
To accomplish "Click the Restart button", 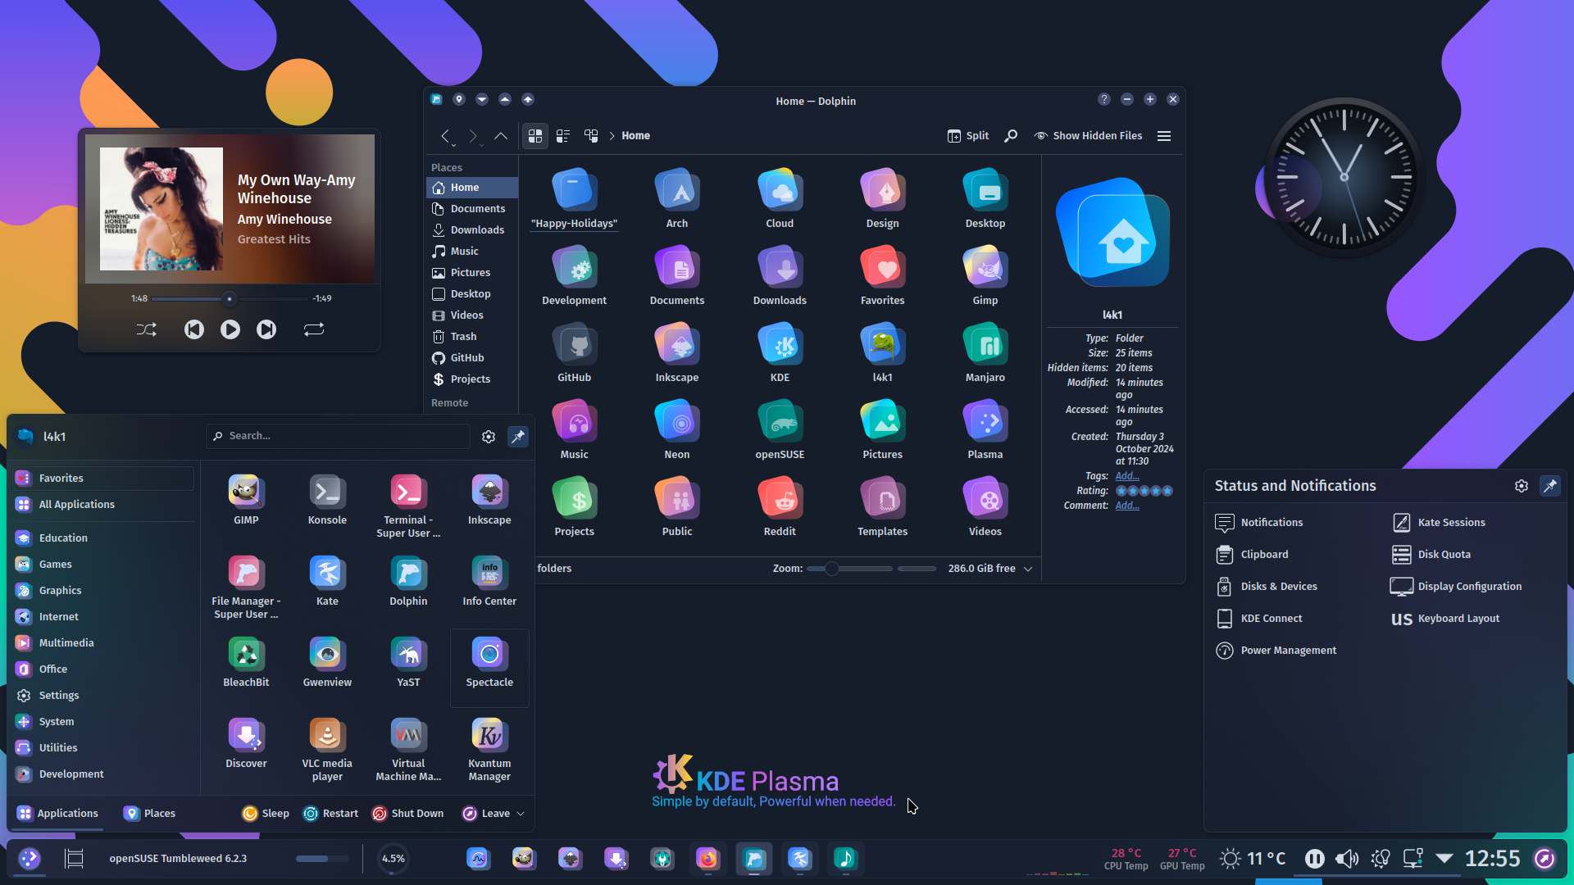I will pyautogui.click(x=331, y=814).
